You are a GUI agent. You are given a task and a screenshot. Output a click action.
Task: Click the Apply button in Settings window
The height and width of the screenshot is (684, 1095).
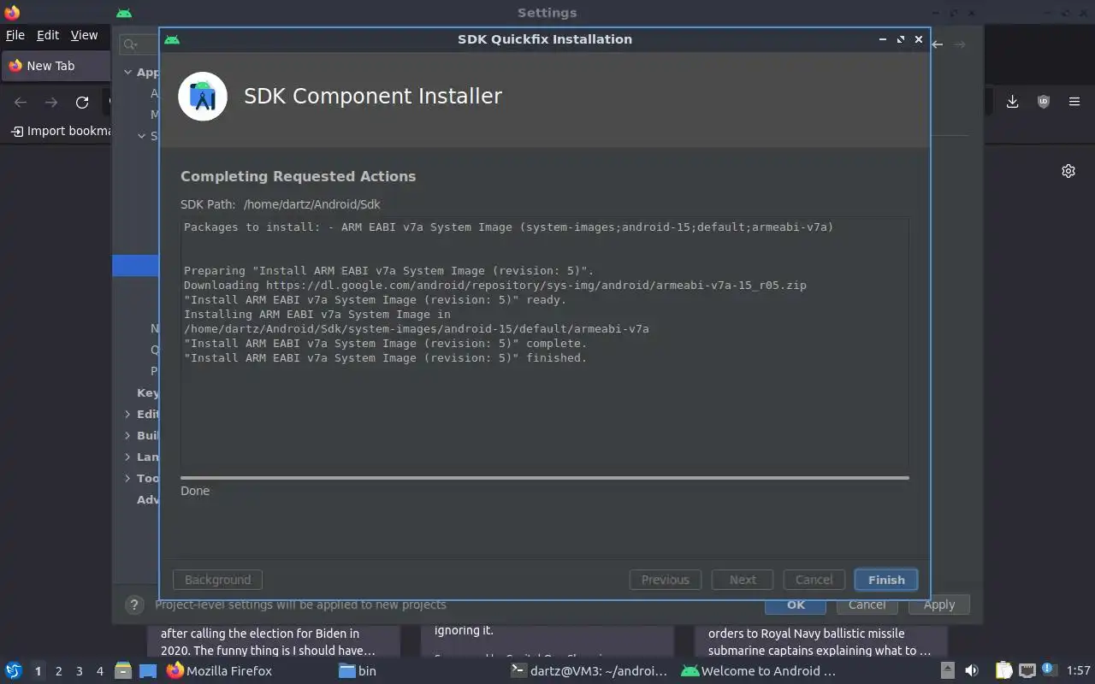coord(938,604)
